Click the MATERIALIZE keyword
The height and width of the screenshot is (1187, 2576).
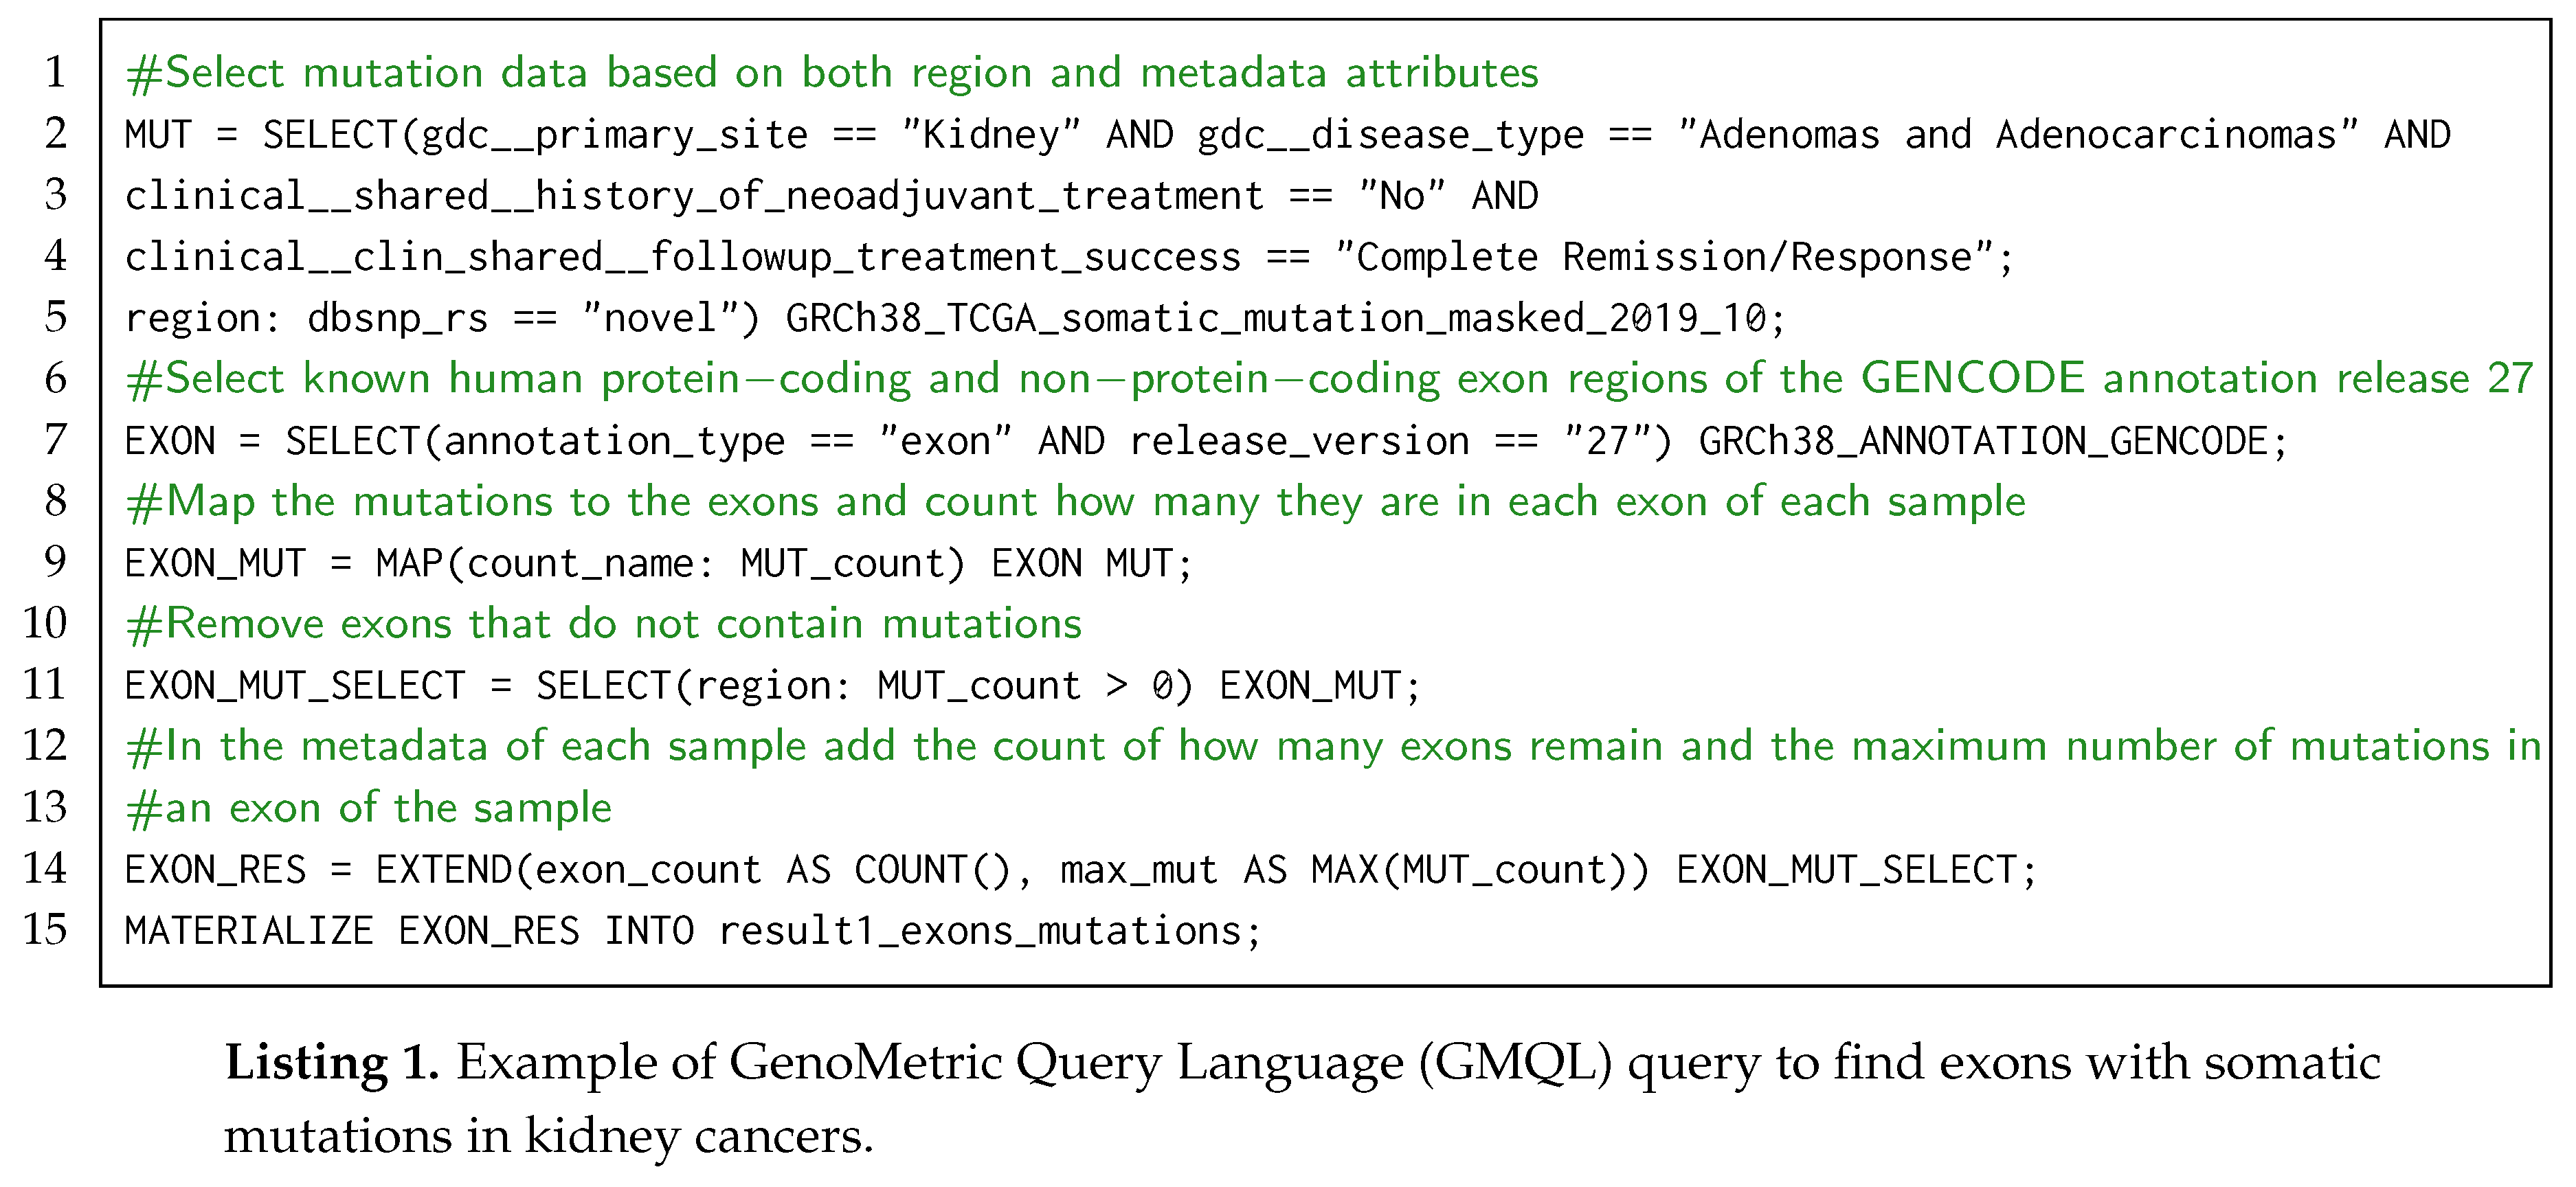[249, 931]
